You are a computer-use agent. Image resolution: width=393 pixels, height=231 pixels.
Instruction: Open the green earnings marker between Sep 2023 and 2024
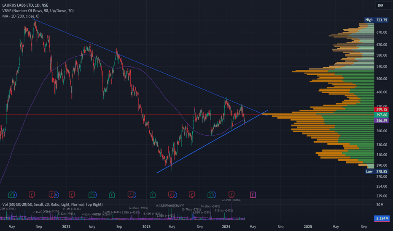210,194
